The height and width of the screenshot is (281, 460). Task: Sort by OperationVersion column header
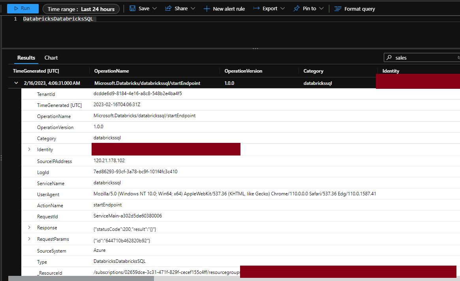pos(243,71)
